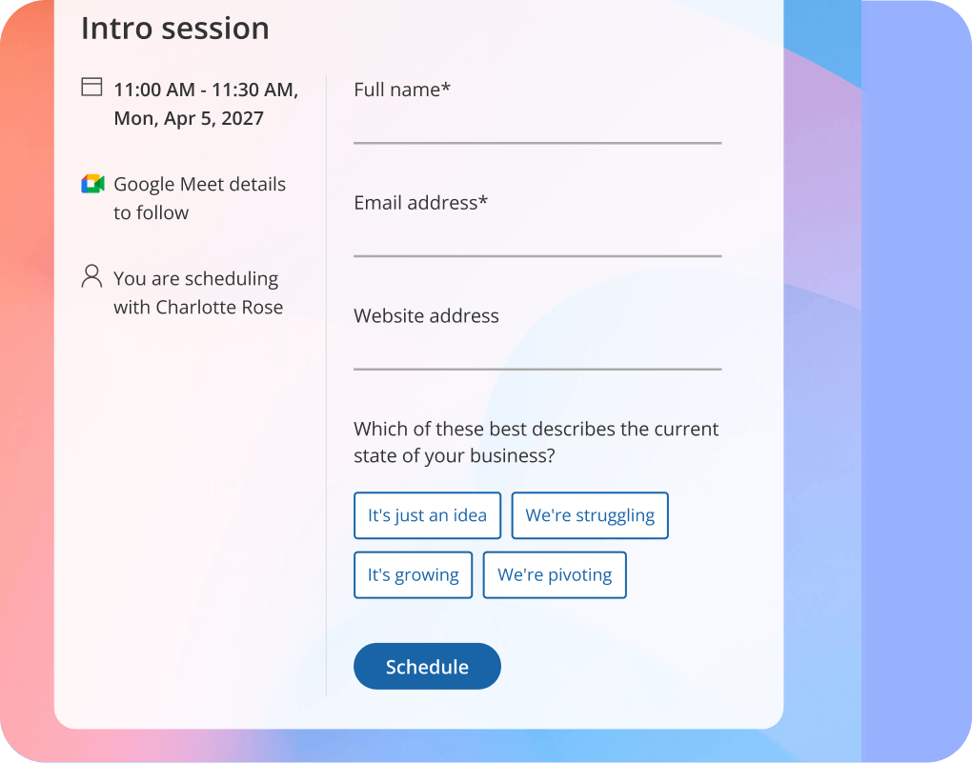Click the Google Meet logo icon
Screen dimensions: 972x763
click(91, 183)
